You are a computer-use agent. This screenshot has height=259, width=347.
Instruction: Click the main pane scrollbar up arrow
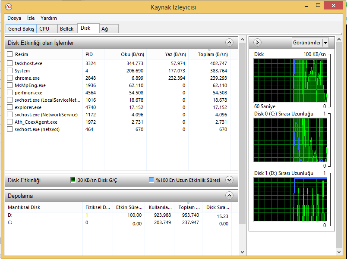point(242,40)
